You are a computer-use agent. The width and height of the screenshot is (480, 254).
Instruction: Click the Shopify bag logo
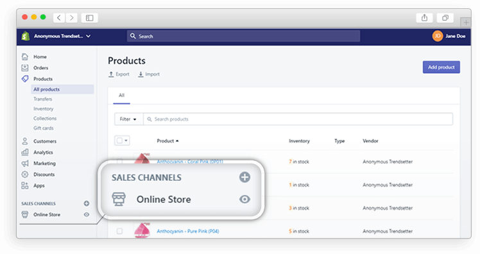[x=26, y=36]
